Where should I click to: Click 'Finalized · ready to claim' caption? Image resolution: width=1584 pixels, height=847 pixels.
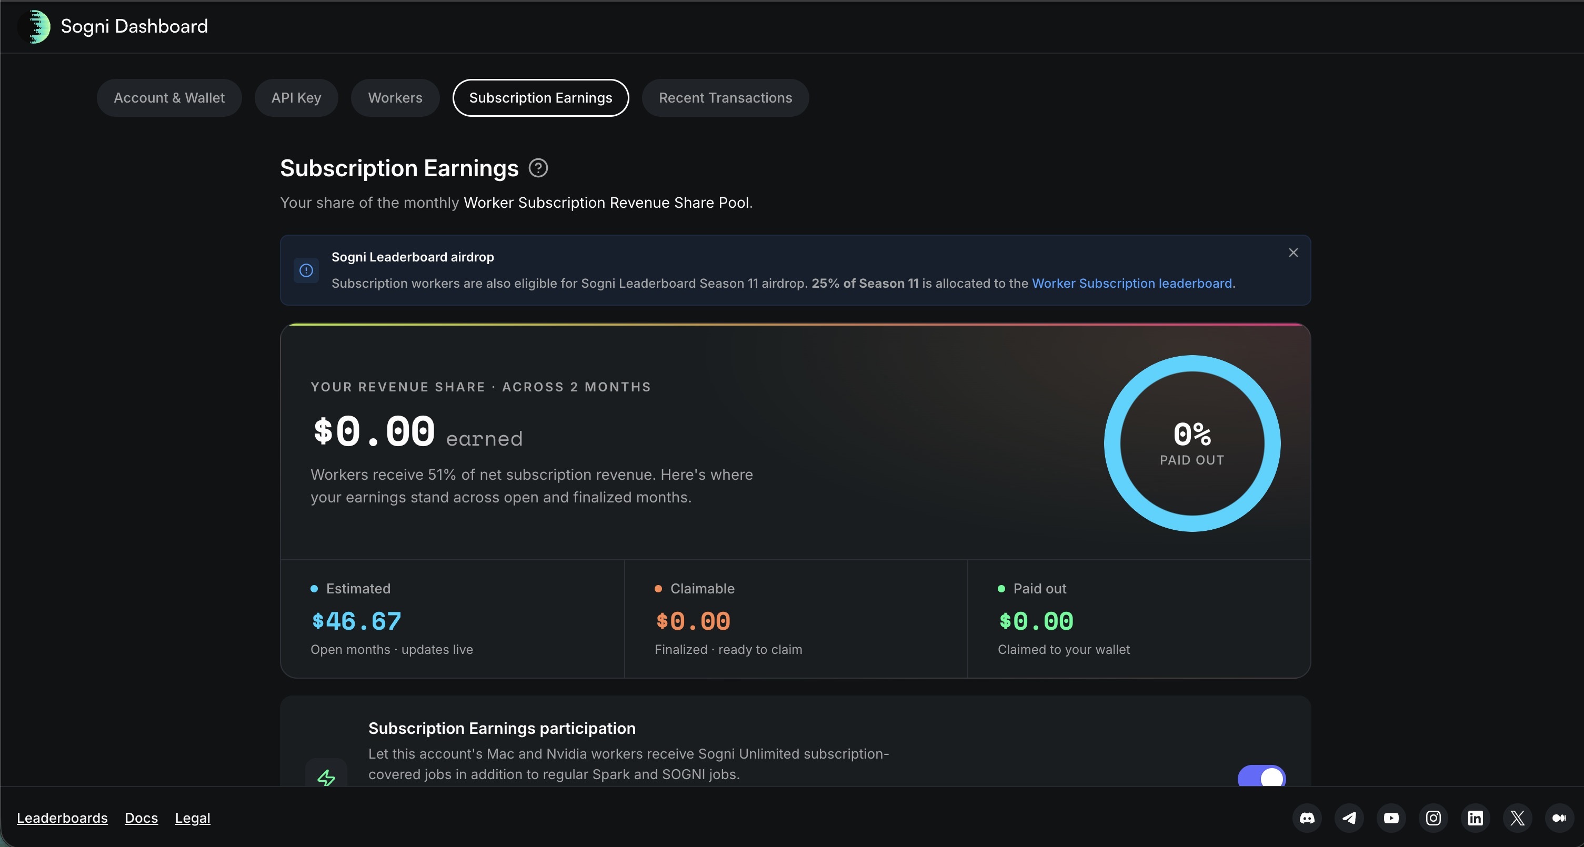tap(728, 650)
